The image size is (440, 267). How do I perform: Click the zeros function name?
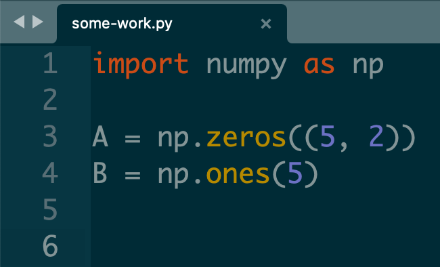[x=246, y=138]
